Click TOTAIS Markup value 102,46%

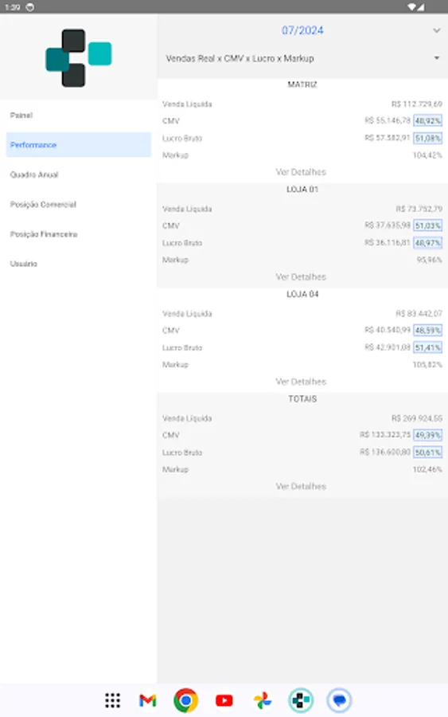tap(427, 469)
